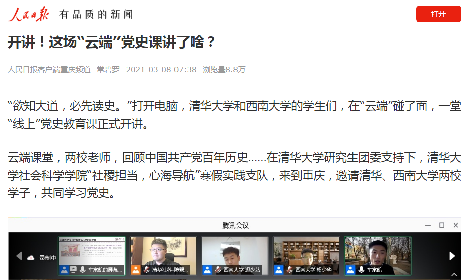Image resolution: width=471 pixels, height=280 pixels.
Task: Click the microphone icon on 车宗凯的屏幕 tile
Action: (x=83, y=270)
